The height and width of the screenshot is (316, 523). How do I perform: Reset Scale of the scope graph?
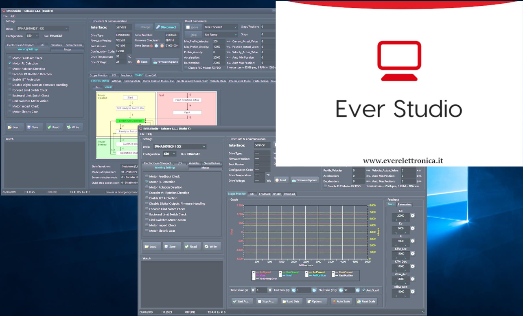[366, 301]
